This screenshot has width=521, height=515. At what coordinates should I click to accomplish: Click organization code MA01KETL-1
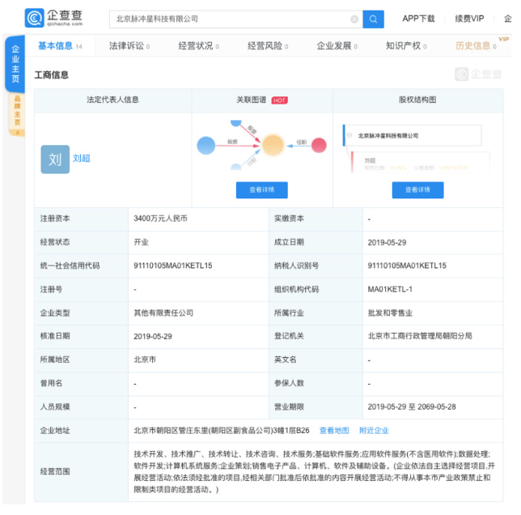[x=390, y=289]
